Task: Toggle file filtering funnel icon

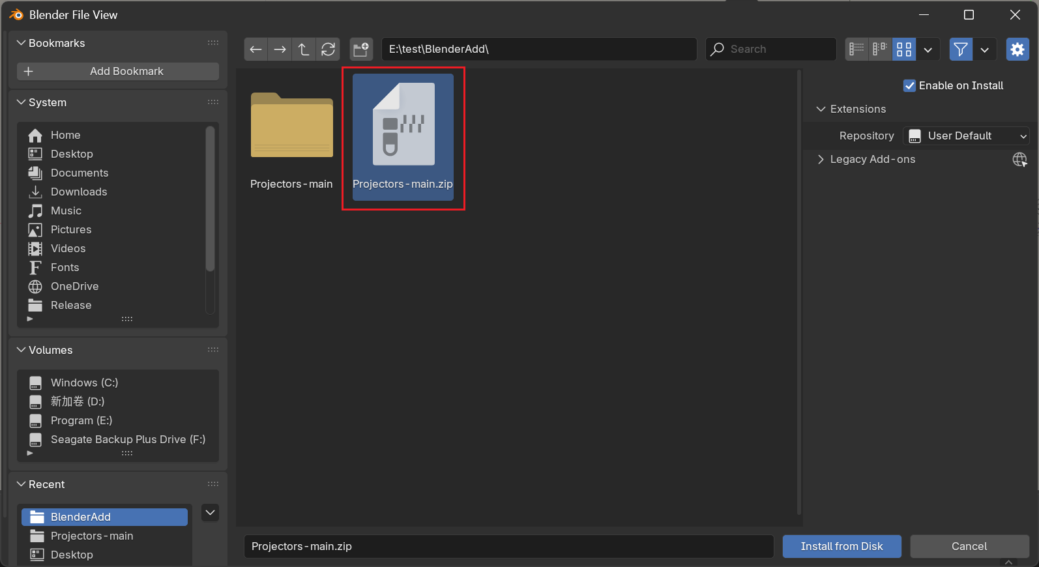Action: point(961,49)
